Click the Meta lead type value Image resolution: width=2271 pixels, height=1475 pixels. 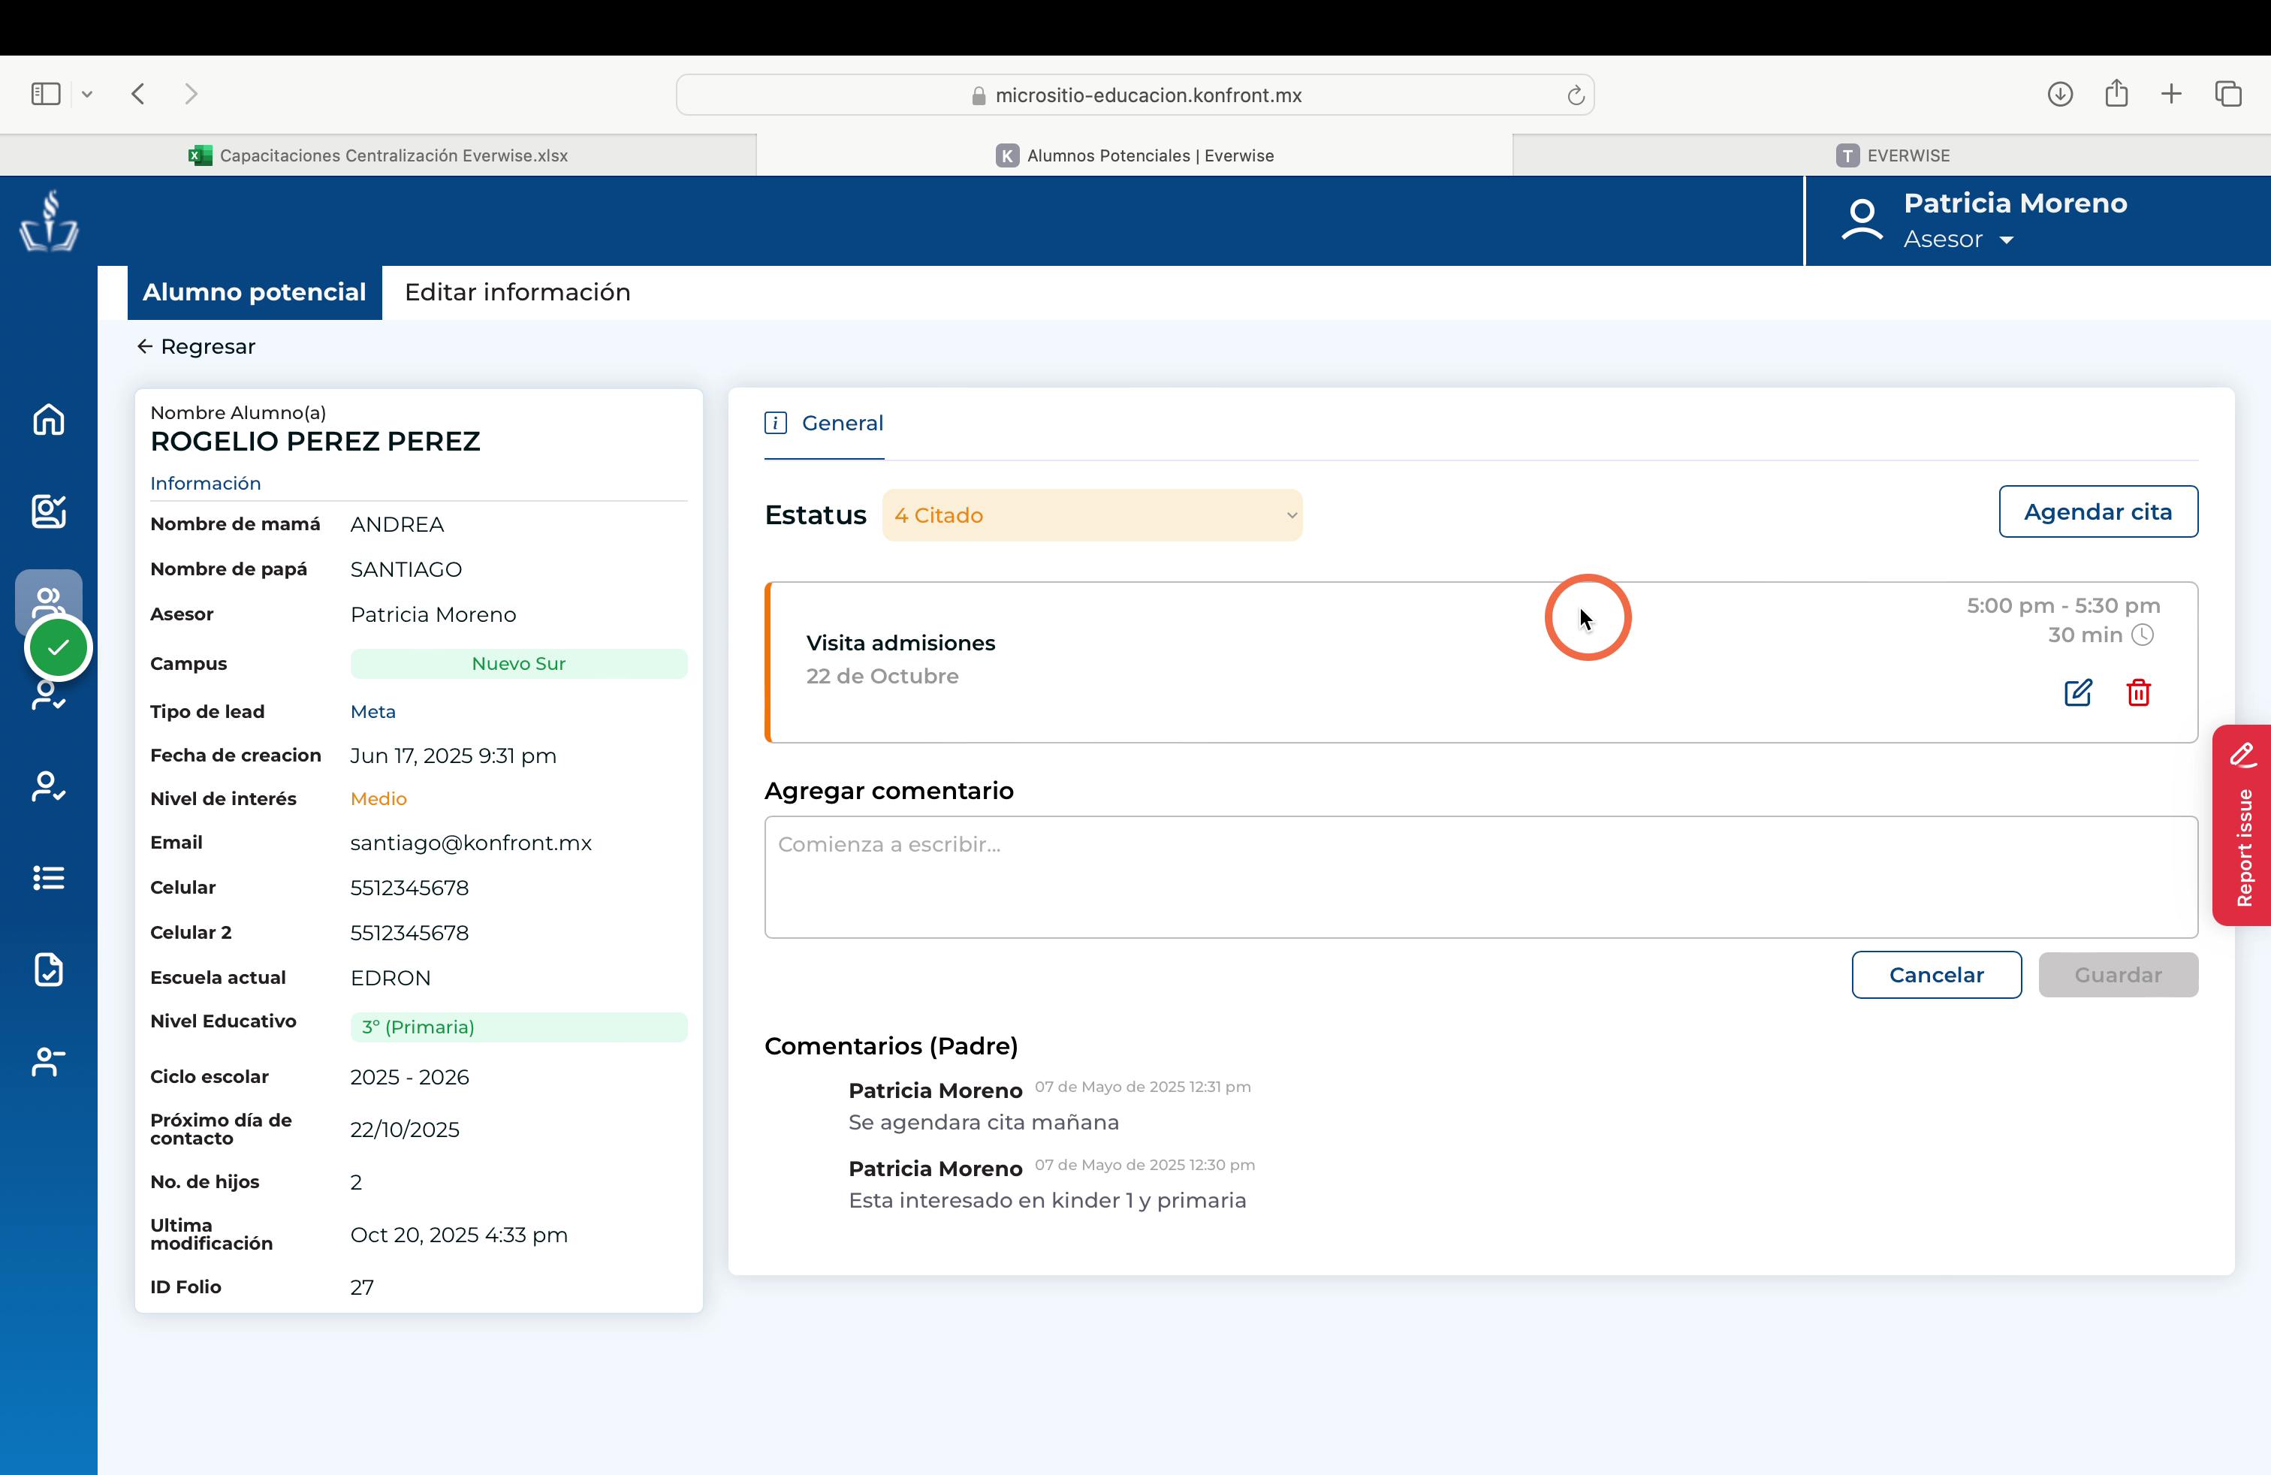point(373,712)
